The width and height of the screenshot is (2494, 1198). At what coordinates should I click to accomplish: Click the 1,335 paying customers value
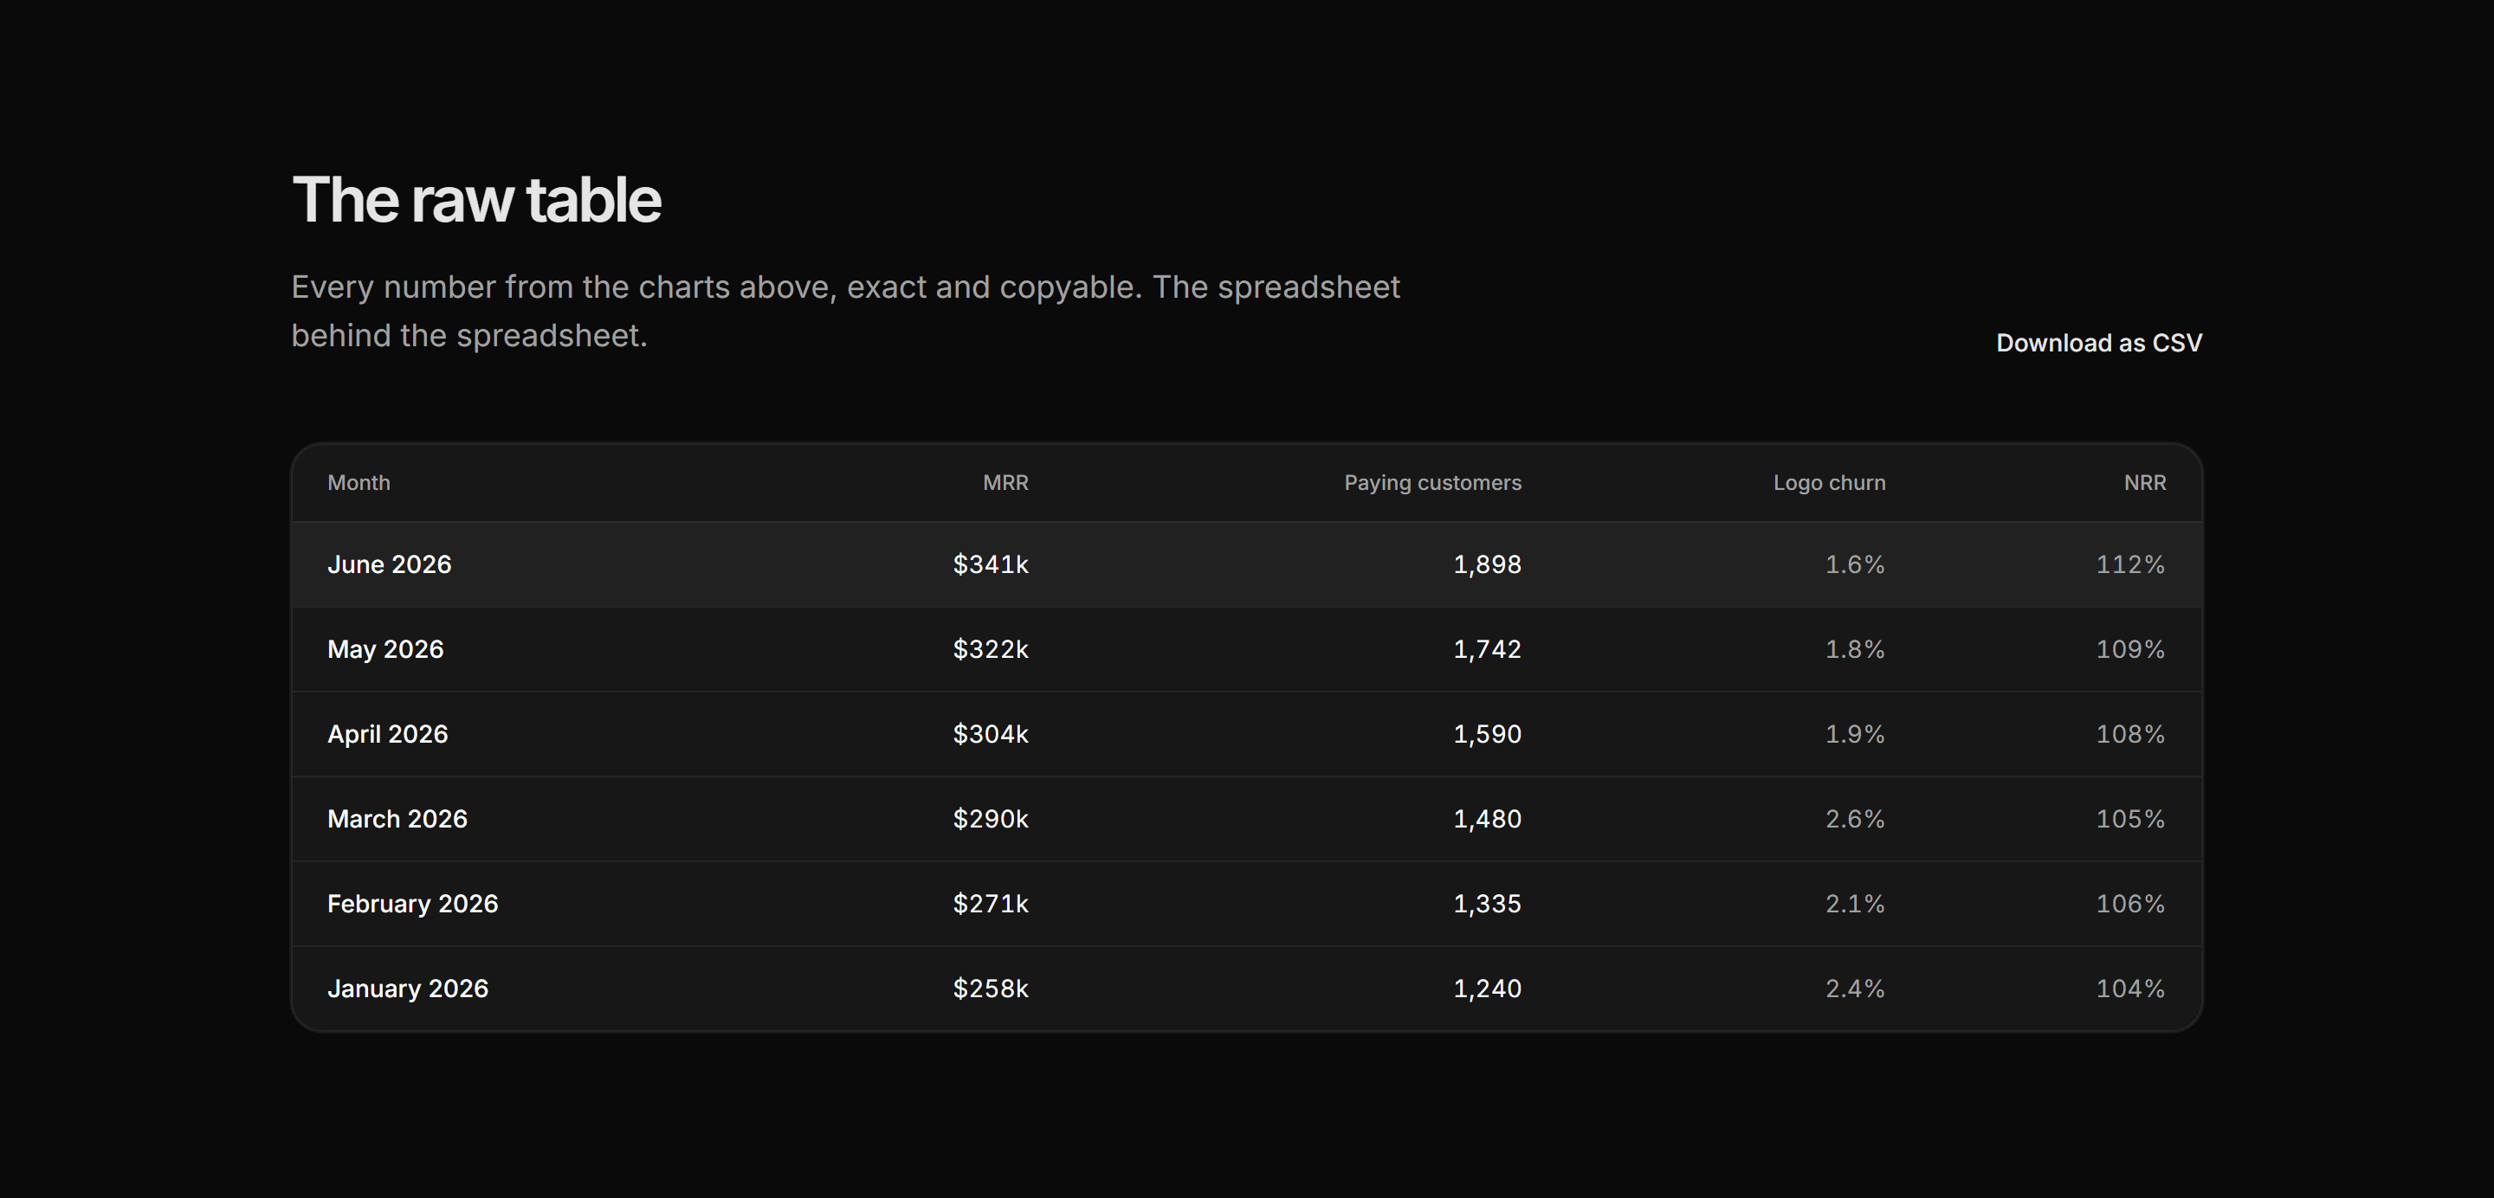point(1487,904)
